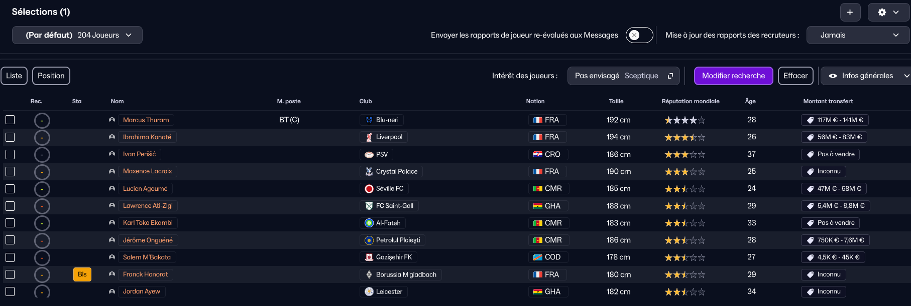Open the 204 Joueurs default selection dropdown

(77, 35)
